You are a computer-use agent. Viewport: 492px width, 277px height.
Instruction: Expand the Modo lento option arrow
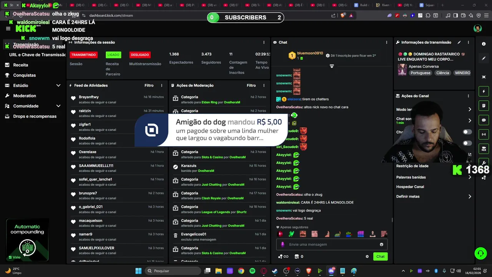[x=469, y=110]
